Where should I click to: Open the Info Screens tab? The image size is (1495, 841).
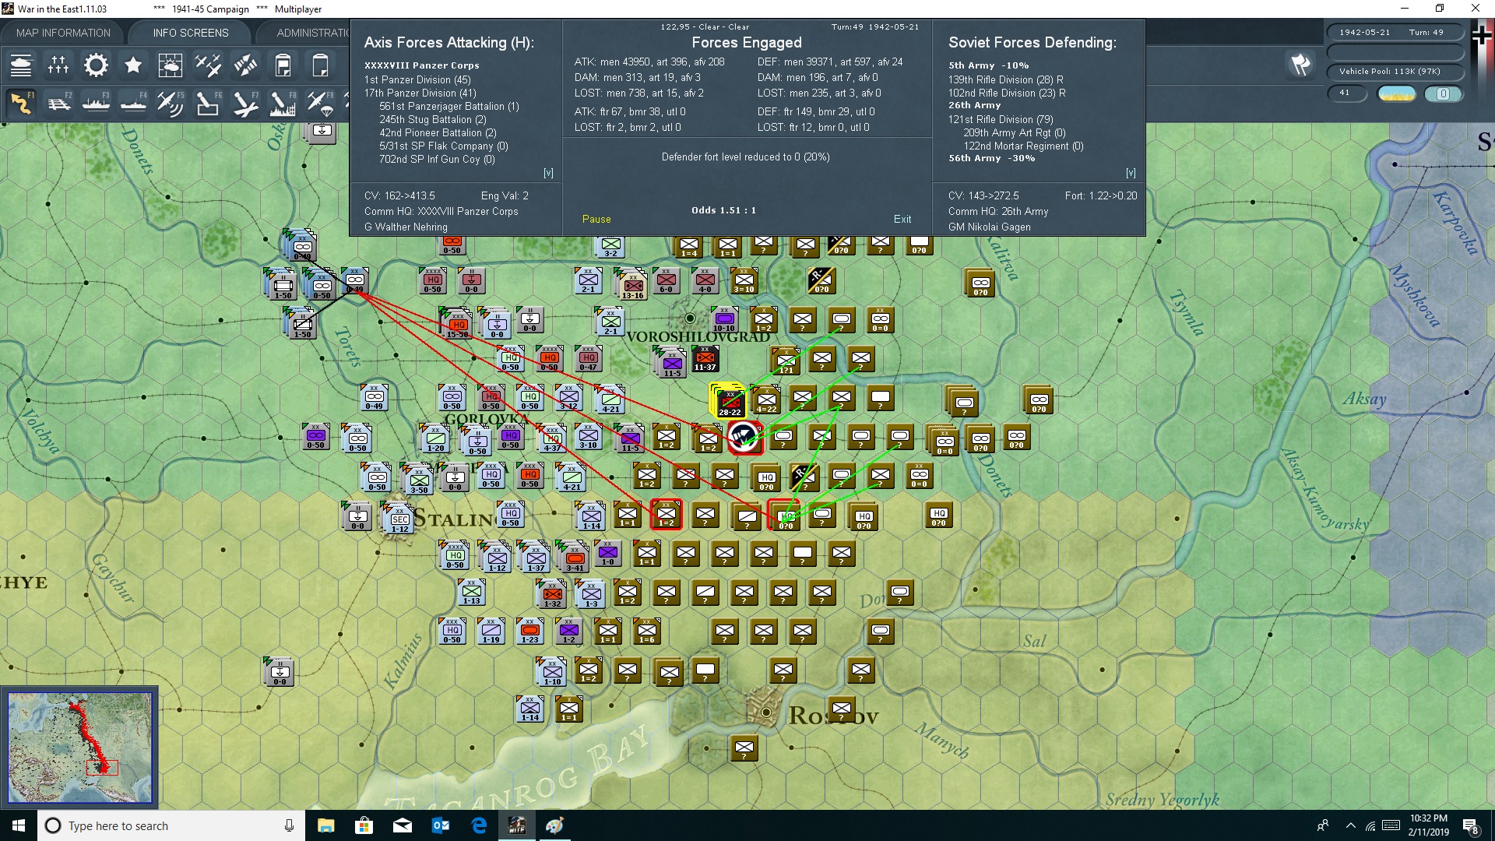click(x=191, y=33)
